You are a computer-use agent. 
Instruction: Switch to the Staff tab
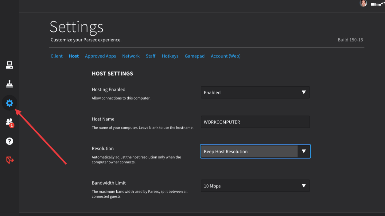click(150, 56)
